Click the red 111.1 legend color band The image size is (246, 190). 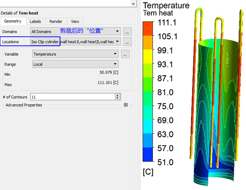click(x=148, y=28)
